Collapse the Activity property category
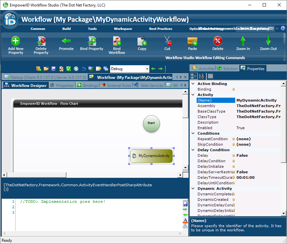287x244 pixels. [x=193, y=95]
